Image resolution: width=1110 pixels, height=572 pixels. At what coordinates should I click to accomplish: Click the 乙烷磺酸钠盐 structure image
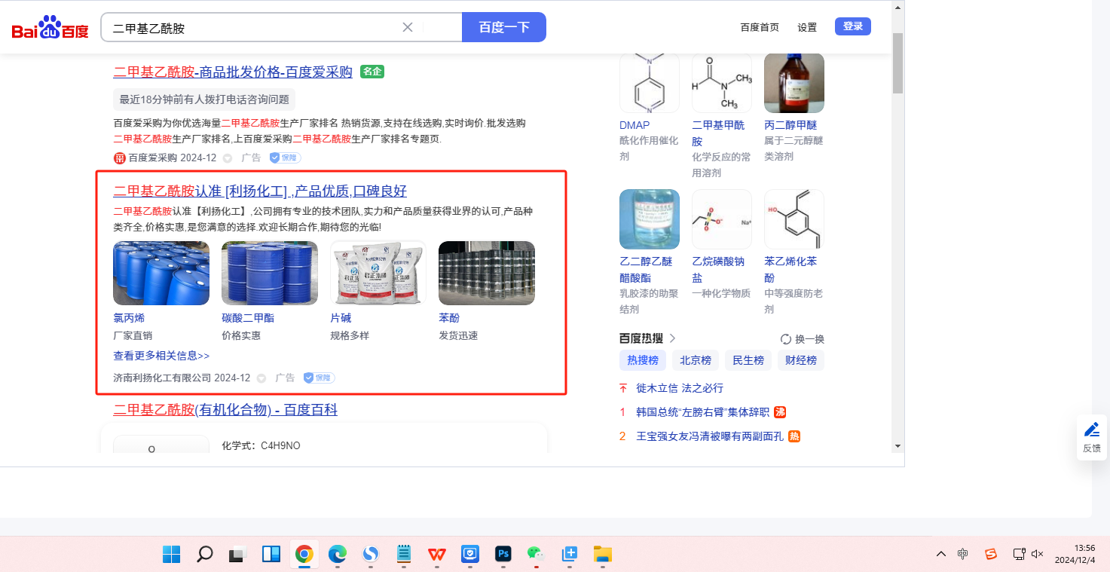[722, 219]
